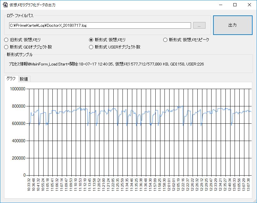The image size is (257, 203).
Task: Click the 12:05:19 x-axis time label
Action: (x=178, y=184)
